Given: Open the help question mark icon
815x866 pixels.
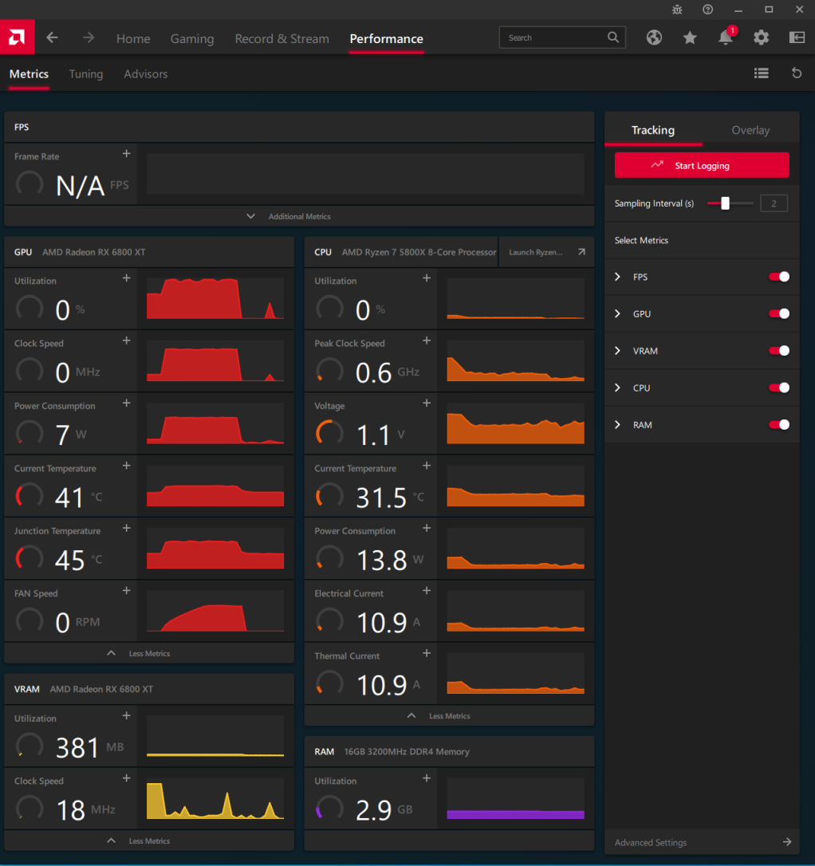Looking at the screenshot, I should (708, 10).
